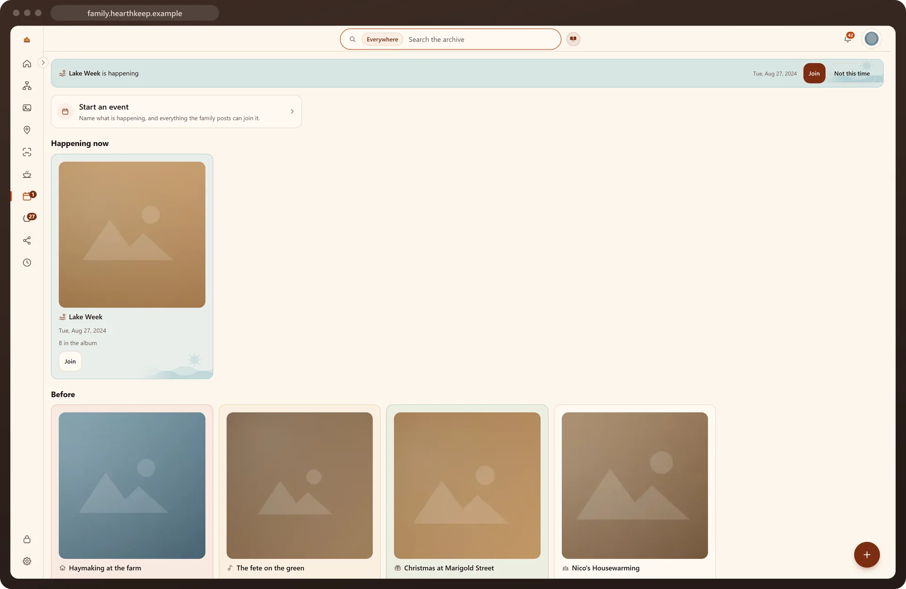The width and height of the screenshot is (906, 589).
Task: Open the Start an event card
Action: [x=176, y=112]
